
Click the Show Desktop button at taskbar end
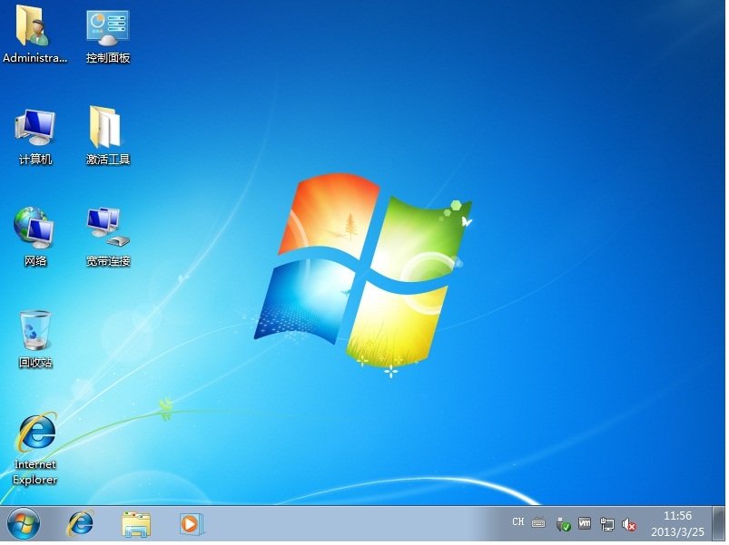click(718, 524)
